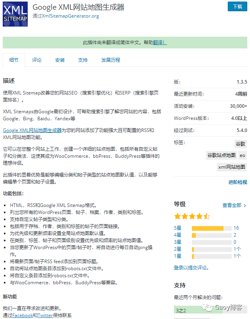250x319 pixels.
Task: Open the XmlSitemapGenerator.org author link
Action: click(70, 16)
